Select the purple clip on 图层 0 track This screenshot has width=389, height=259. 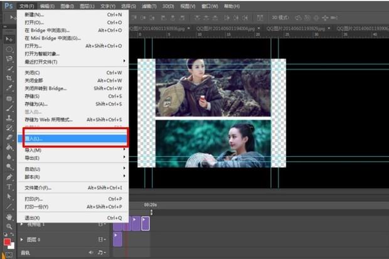117,239
